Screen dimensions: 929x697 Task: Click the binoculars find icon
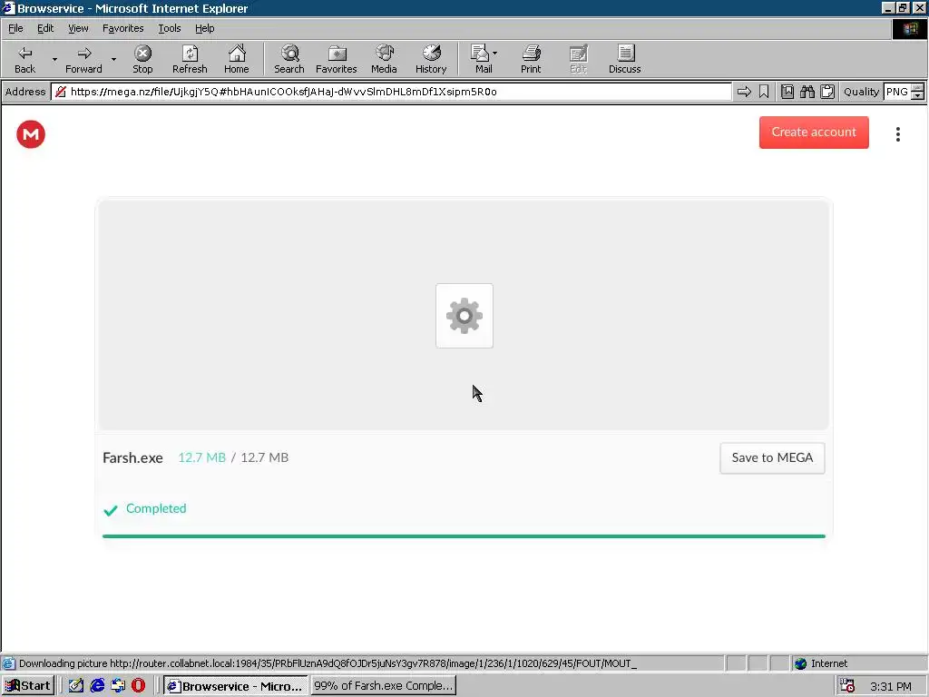[x=807, y=92]
